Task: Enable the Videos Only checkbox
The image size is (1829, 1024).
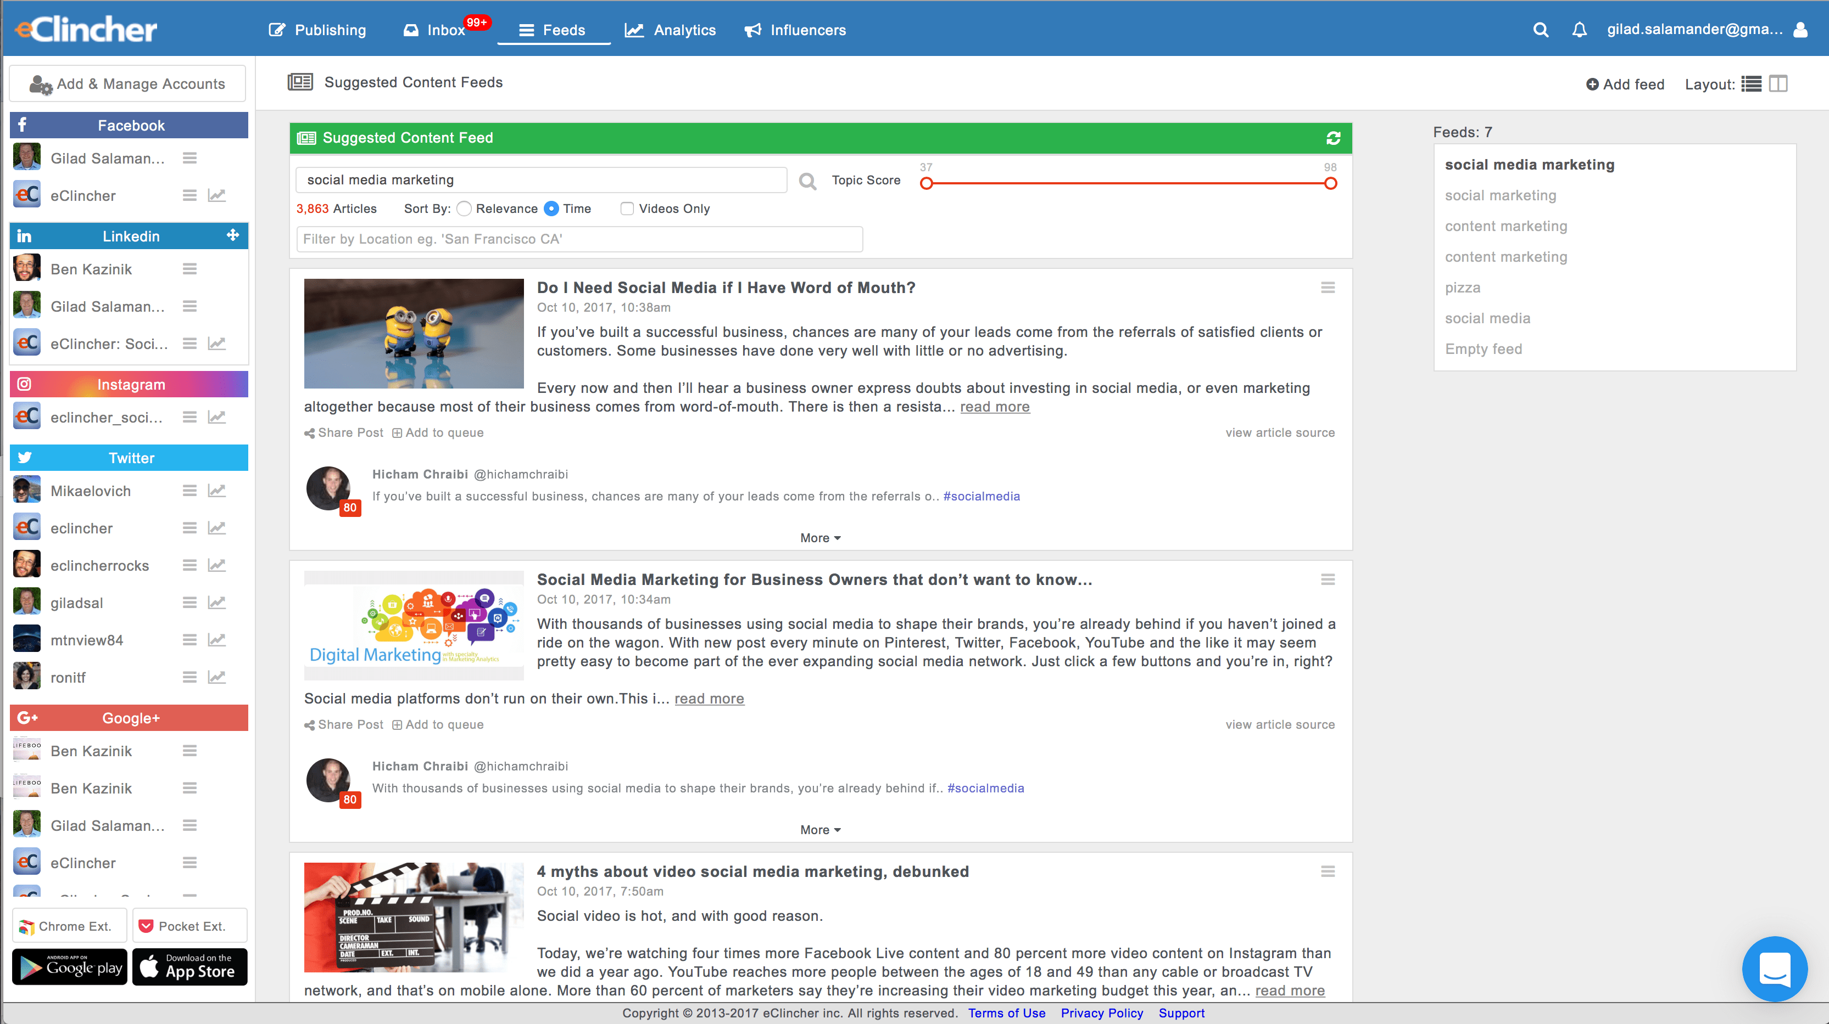Action: (627, 209)
